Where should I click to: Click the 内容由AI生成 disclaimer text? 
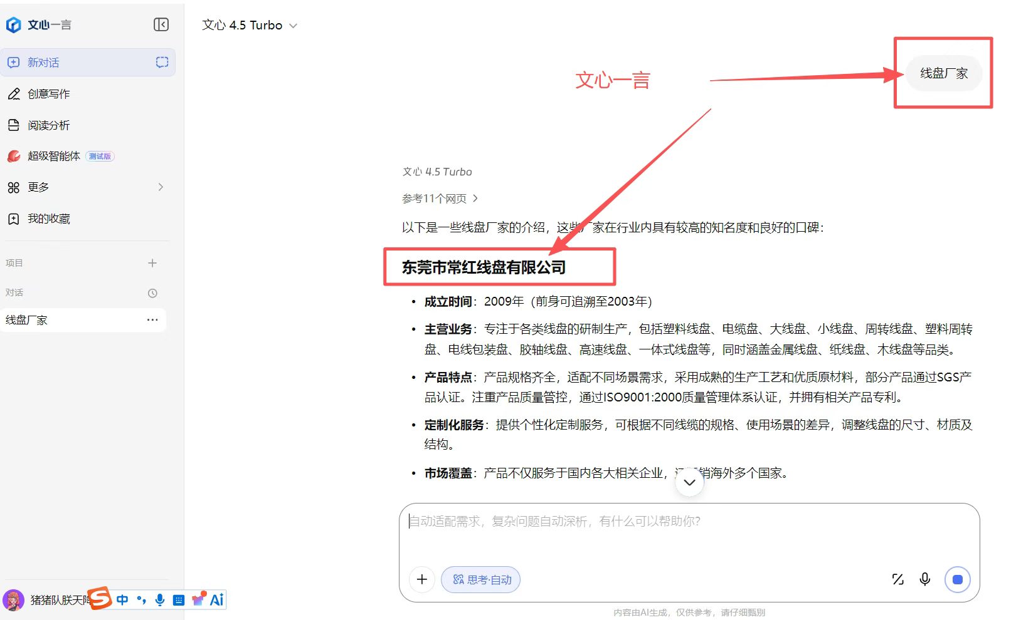(x=689, y=612)
